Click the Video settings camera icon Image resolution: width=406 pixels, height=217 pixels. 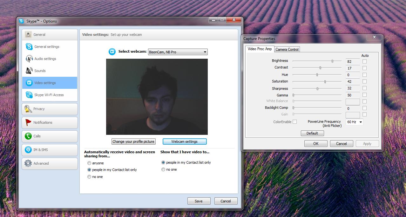pyautogui.click(x=29, y=83)
